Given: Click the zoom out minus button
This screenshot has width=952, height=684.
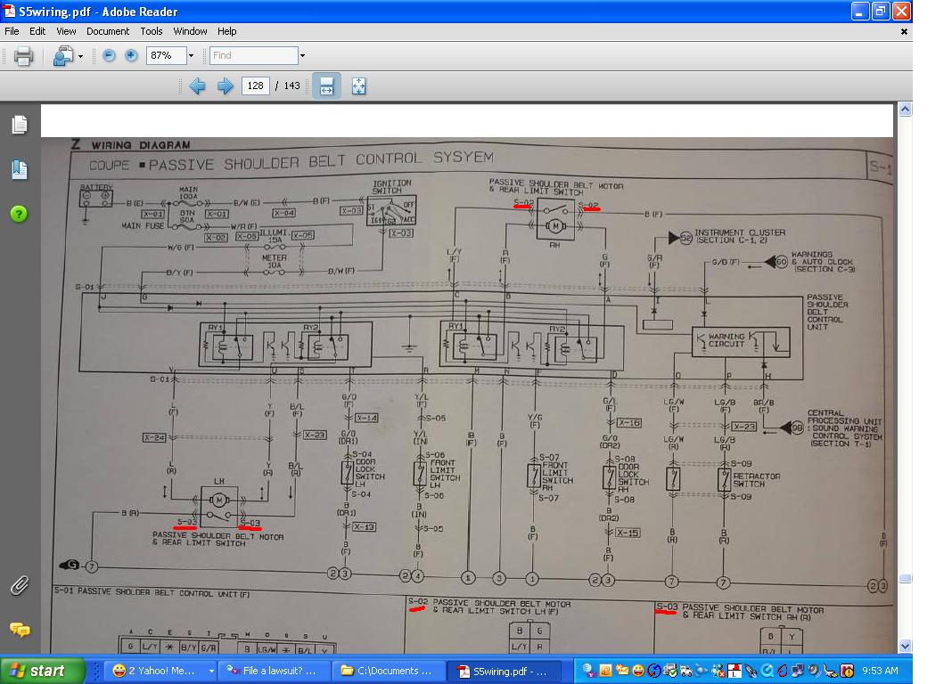Looking at the screenshot, I should (x=109, y=55).
